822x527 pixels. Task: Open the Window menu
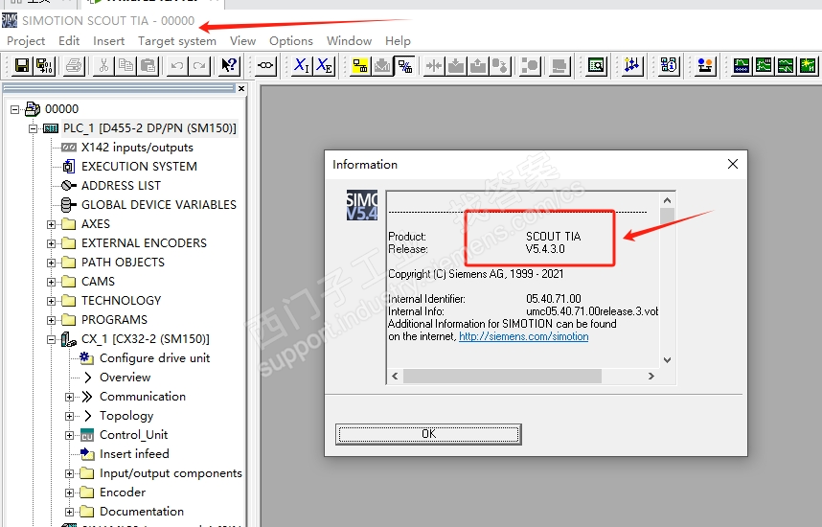[349, 41]
